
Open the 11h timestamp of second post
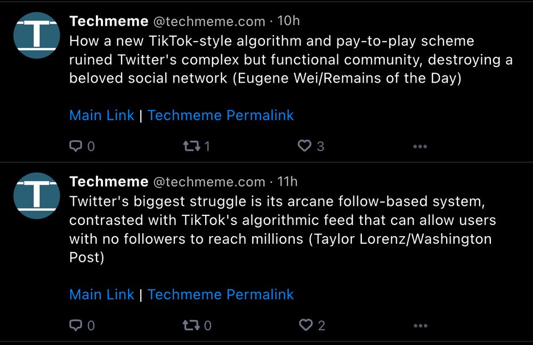[288, 182]
